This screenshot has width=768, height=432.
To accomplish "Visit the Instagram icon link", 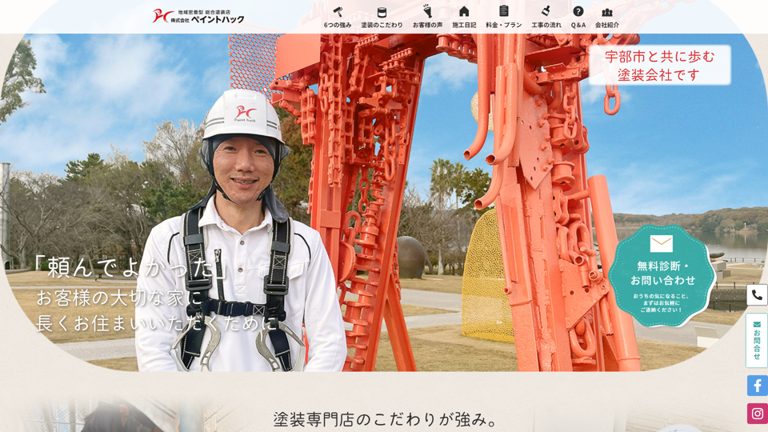I will click(x=757, y=414).
